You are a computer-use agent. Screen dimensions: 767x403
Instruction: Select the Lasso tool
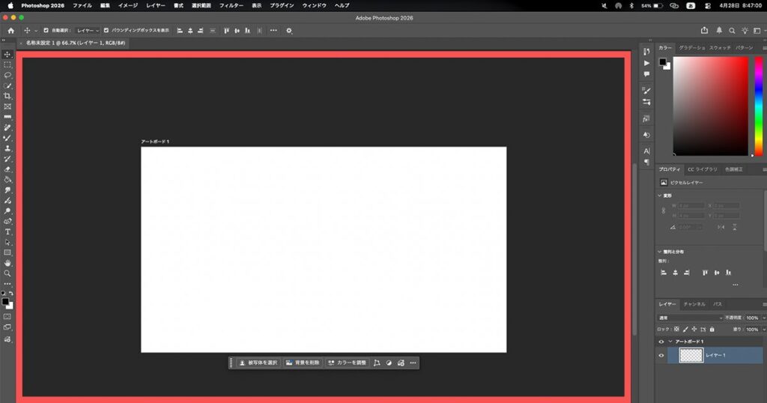tap(7, 76)
